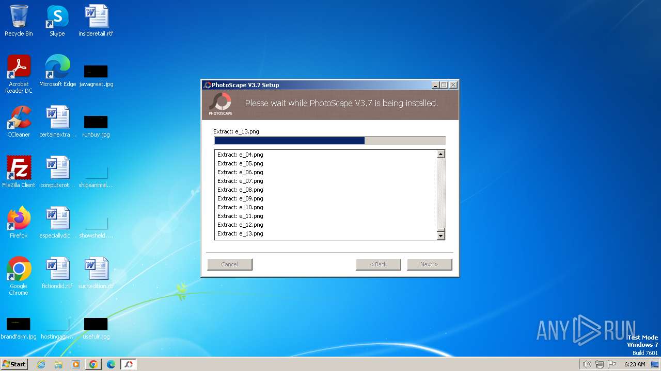Open Internet Explorer in the taskbar
661x371 pixels.
point(41,364)
